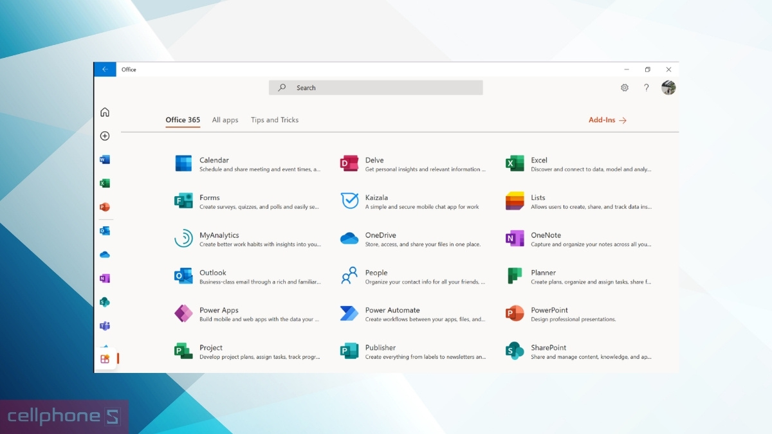Viewport: 772px width, 434px height.
Task: Click the Delve title text
Action: pos(374,160)
